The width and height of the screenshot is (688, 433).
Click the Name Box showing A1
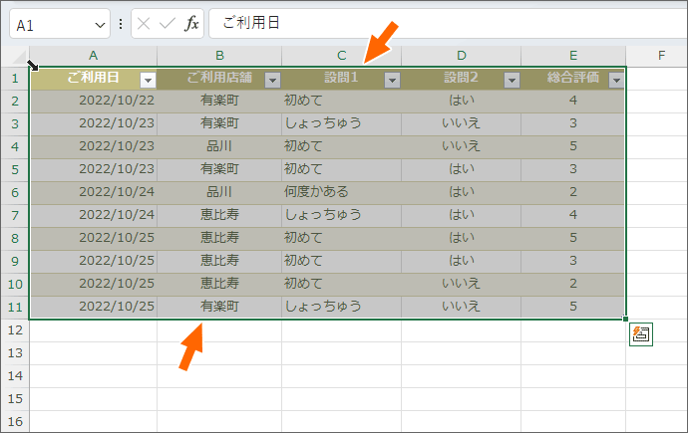59,24
